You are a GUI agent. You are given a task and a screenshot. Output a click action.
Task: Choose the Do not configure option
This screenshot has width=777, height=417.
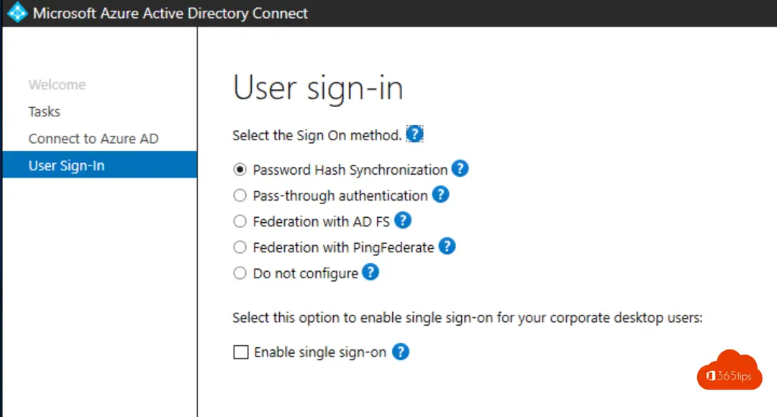point(240,273)
